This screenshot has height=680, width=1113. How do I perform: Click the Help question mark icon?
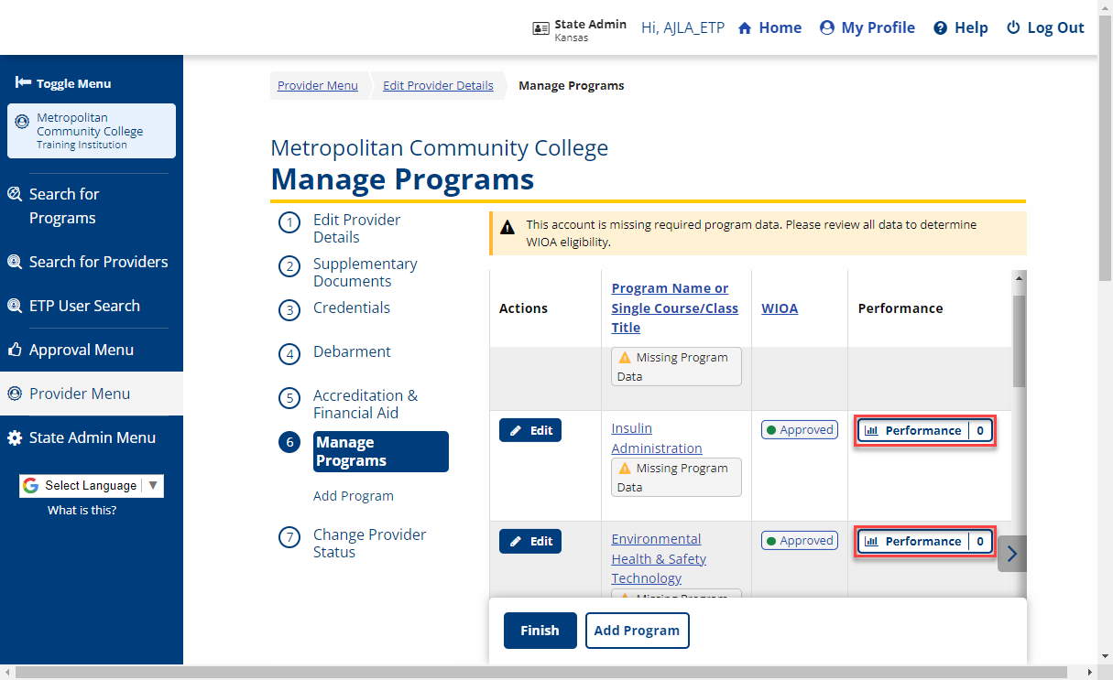coord(940,28)
